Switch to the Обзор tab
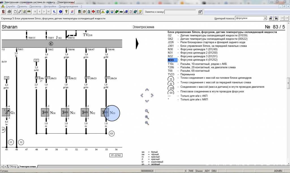This screenshot has width=290, height=173. pyautogui.click(x=13, y=167)
